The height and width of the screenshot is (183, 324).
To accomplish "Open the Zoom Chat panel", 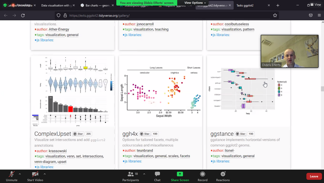I will (157, 176).
